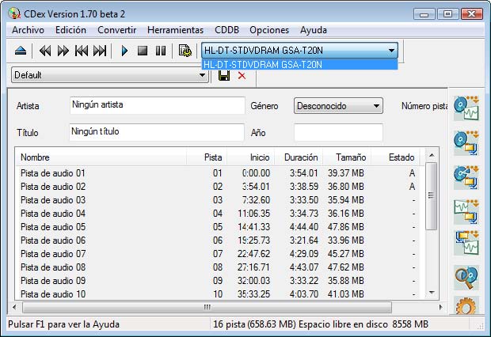Convert WAV to compressed audio icon
This screenshot has width=491, height=337.
click(466, 212)
